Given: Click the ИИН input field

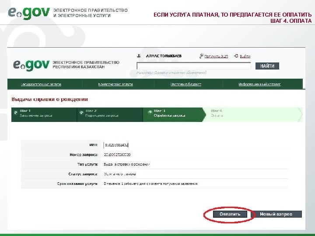Looking at the screenshot, I should coord(116,145).
